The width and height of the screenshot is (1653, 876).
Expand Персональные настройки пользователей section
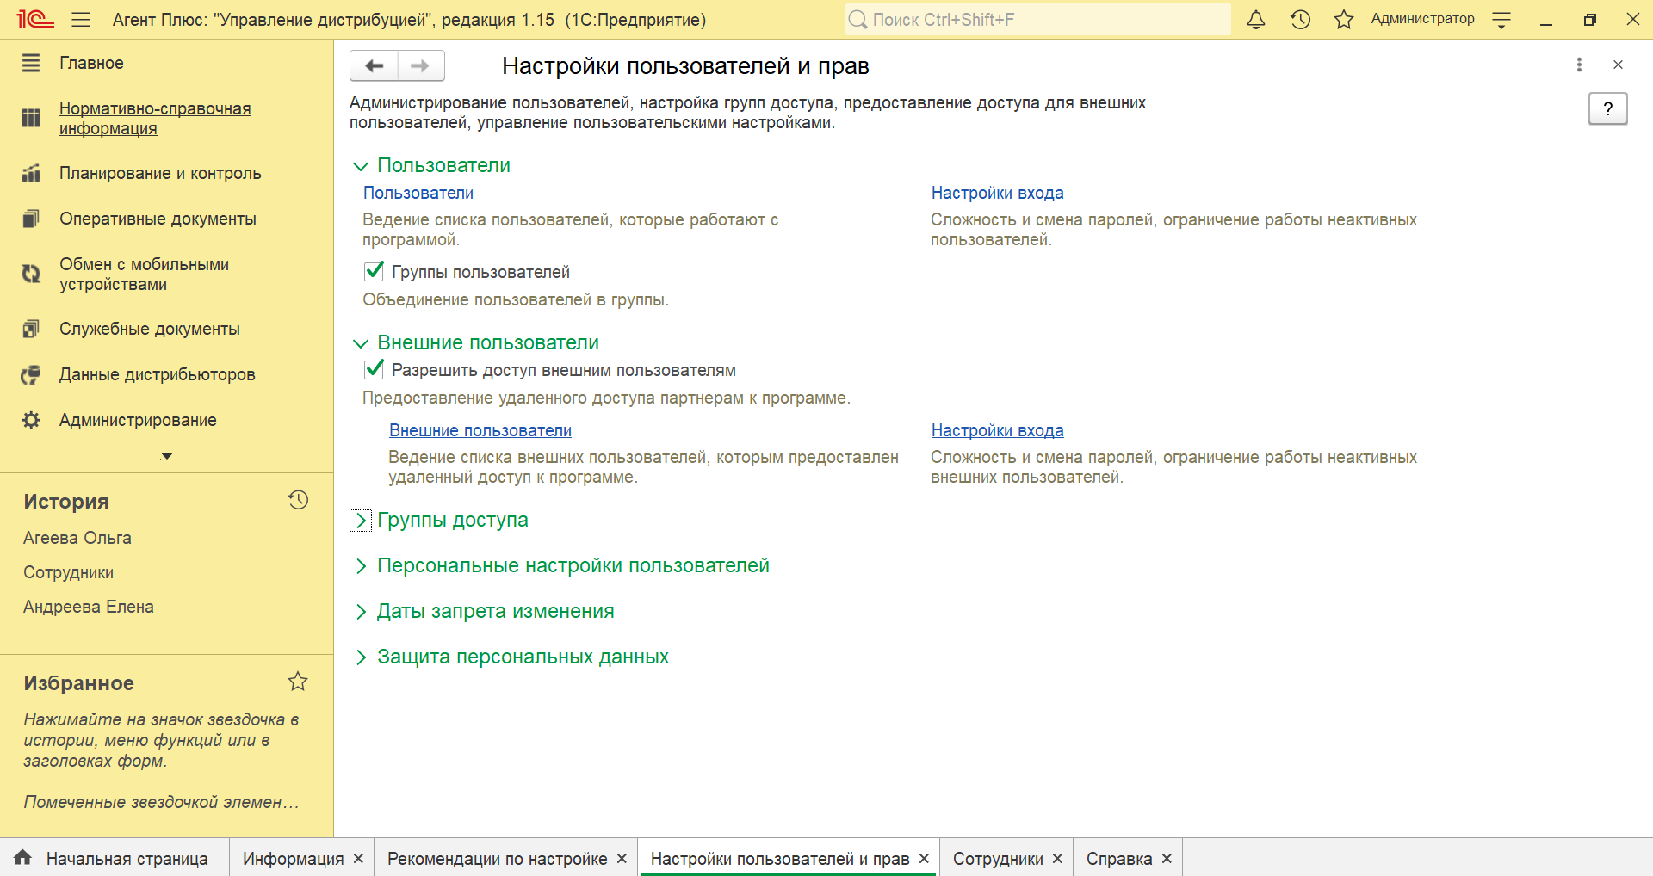(x=361, y=566)
